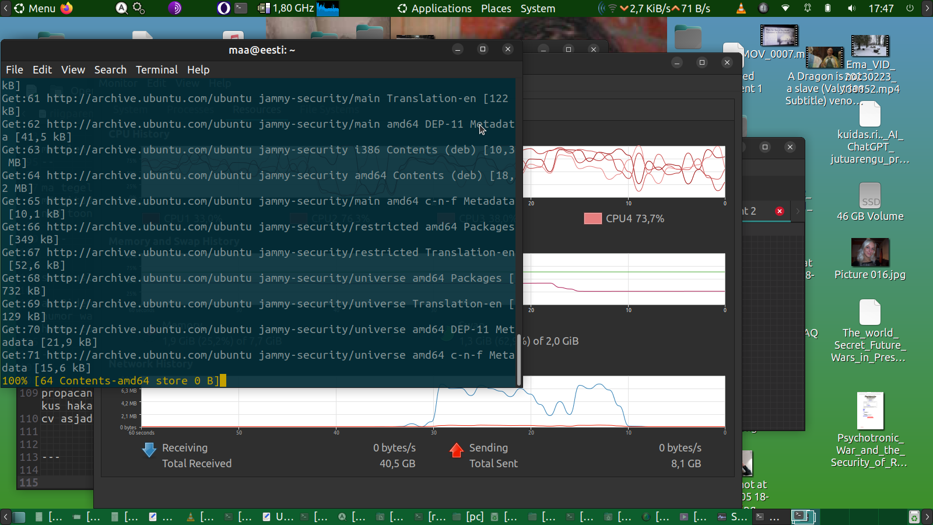
Task: Launch Tor Browser purple icon
Action: pos(175,8)
